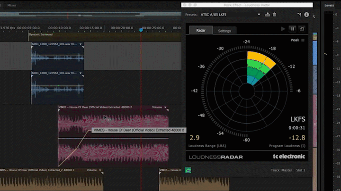Move the blue playhead marker
341x191 pixels.
pyautogui.click(x=141, y=30)
